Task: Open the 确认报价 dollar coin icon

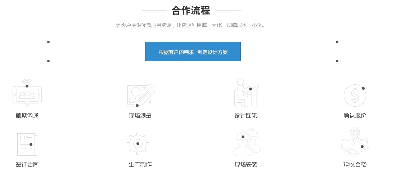Action: (x=355, y=95)
